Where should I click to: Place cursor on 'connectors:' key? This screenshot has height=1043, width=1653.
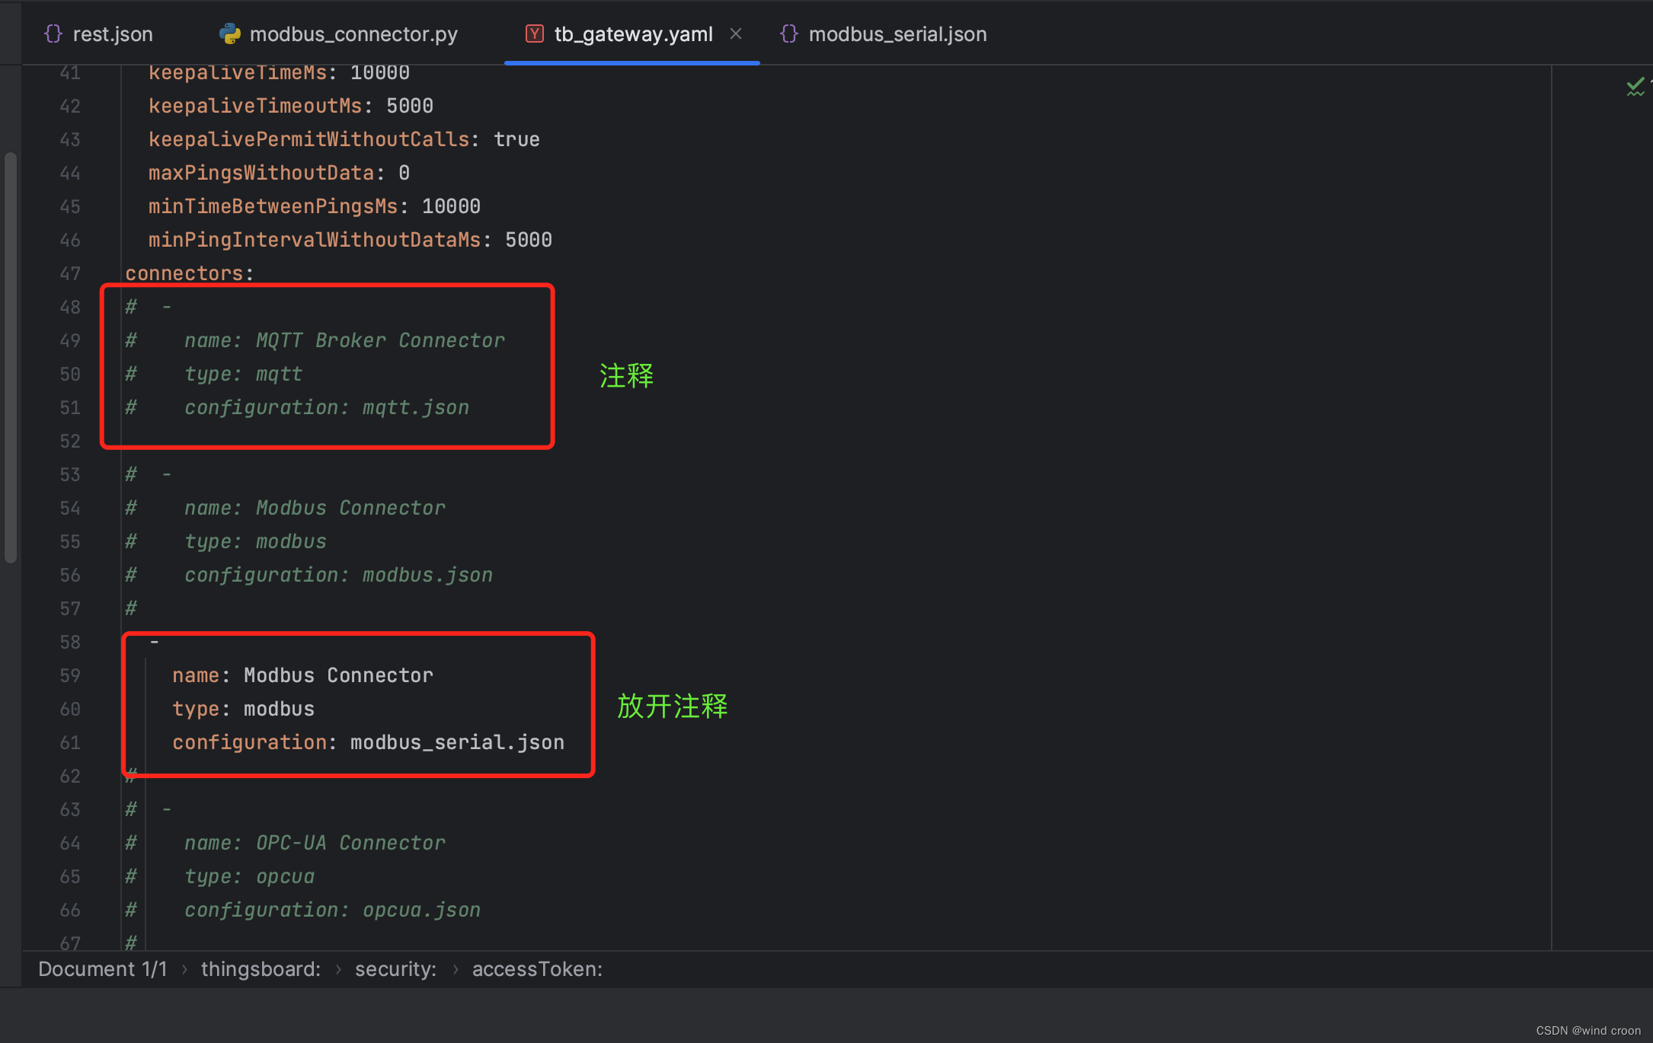[189, 273]
